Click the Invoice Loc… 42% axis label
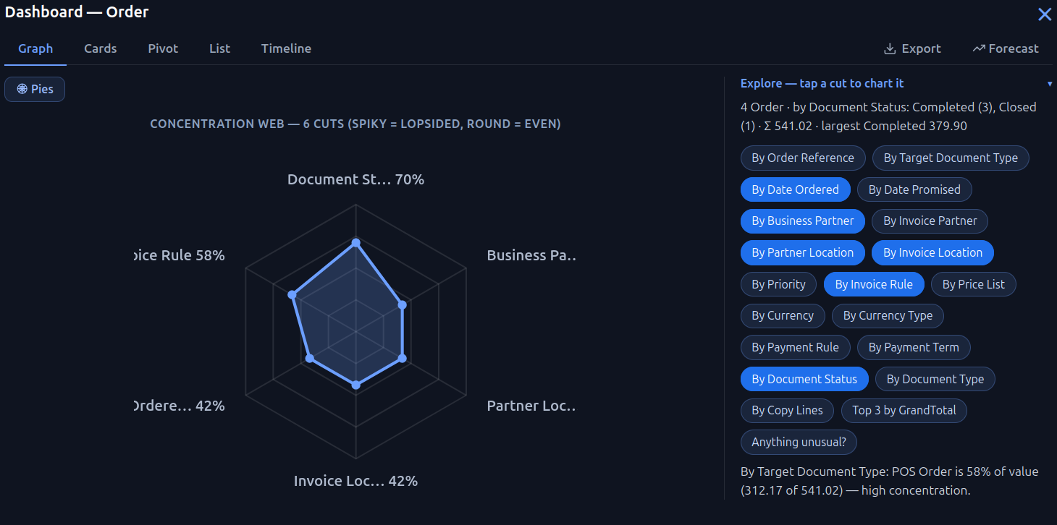 [355, 481]
